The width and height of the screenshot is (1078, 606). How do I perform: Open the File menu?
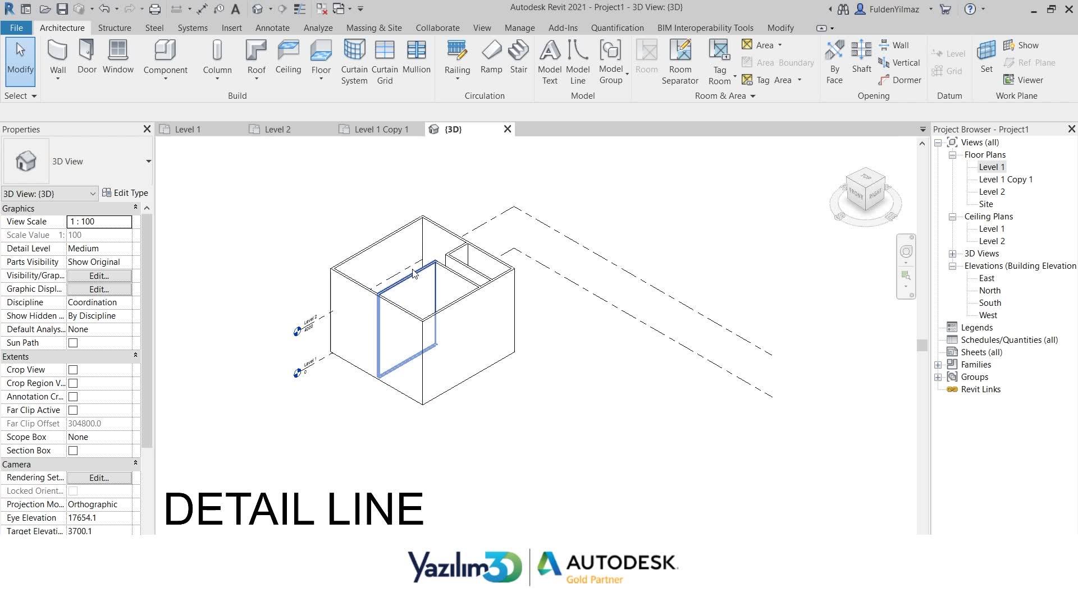pos(16,27)
